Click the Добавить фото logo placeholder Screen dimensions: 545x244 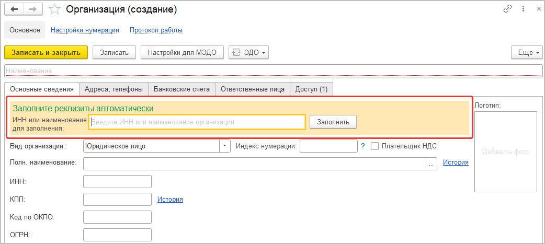(506, 152)
